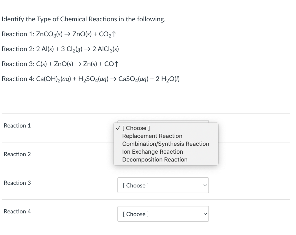
Task: Click the Reaction 3 row label
Action: pos(17,183)
